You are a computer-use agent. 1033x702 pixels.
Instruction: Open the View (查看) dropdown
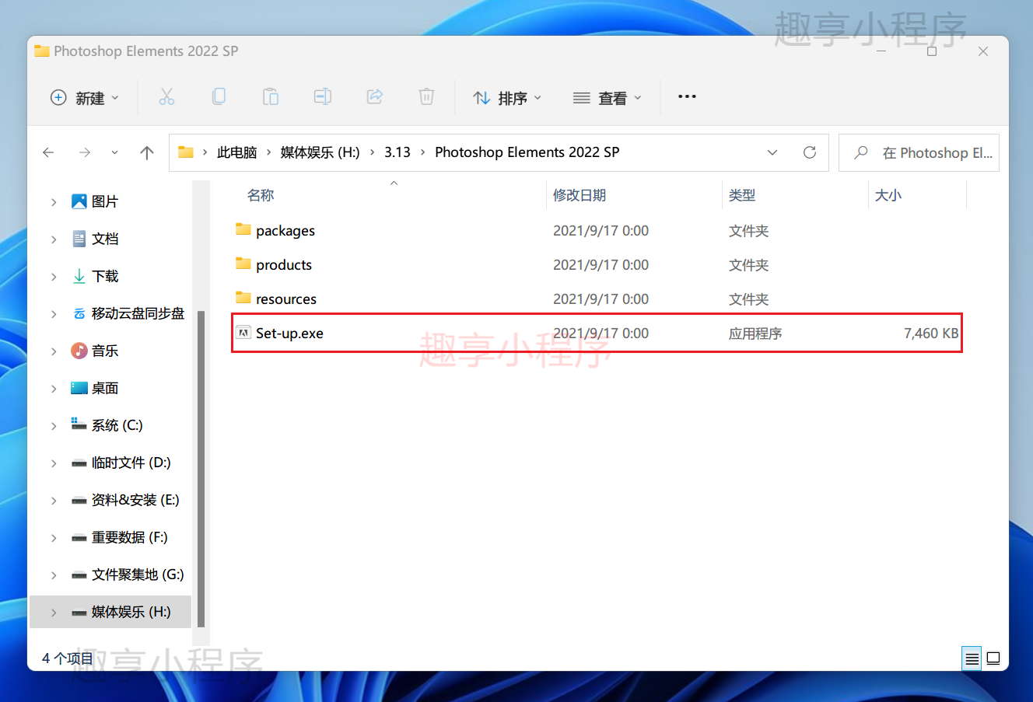tap(608, 98)
